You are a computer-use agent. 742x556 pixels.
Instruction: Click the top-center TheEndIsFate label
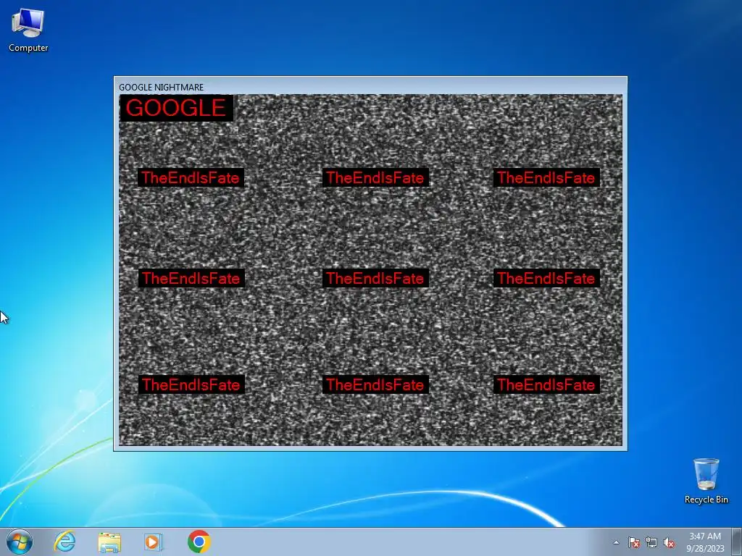coord(376,178)
